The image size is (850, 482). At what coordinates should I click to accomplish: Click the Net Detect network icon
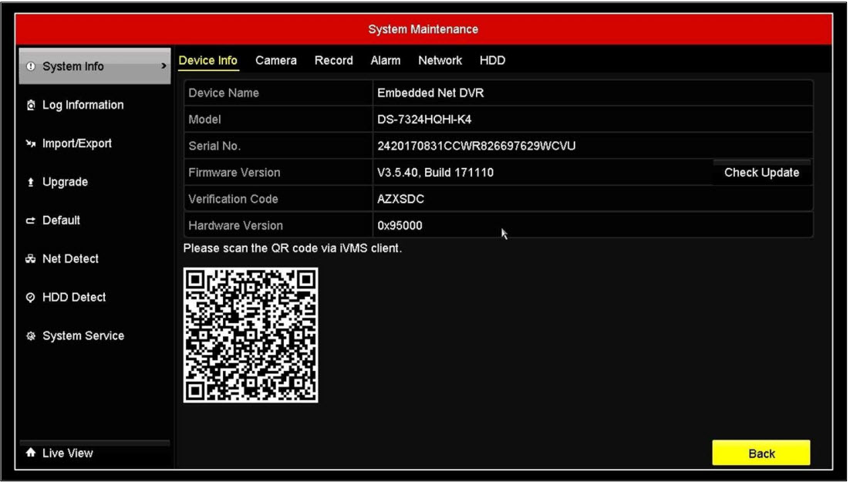click(x=31, y=259)
